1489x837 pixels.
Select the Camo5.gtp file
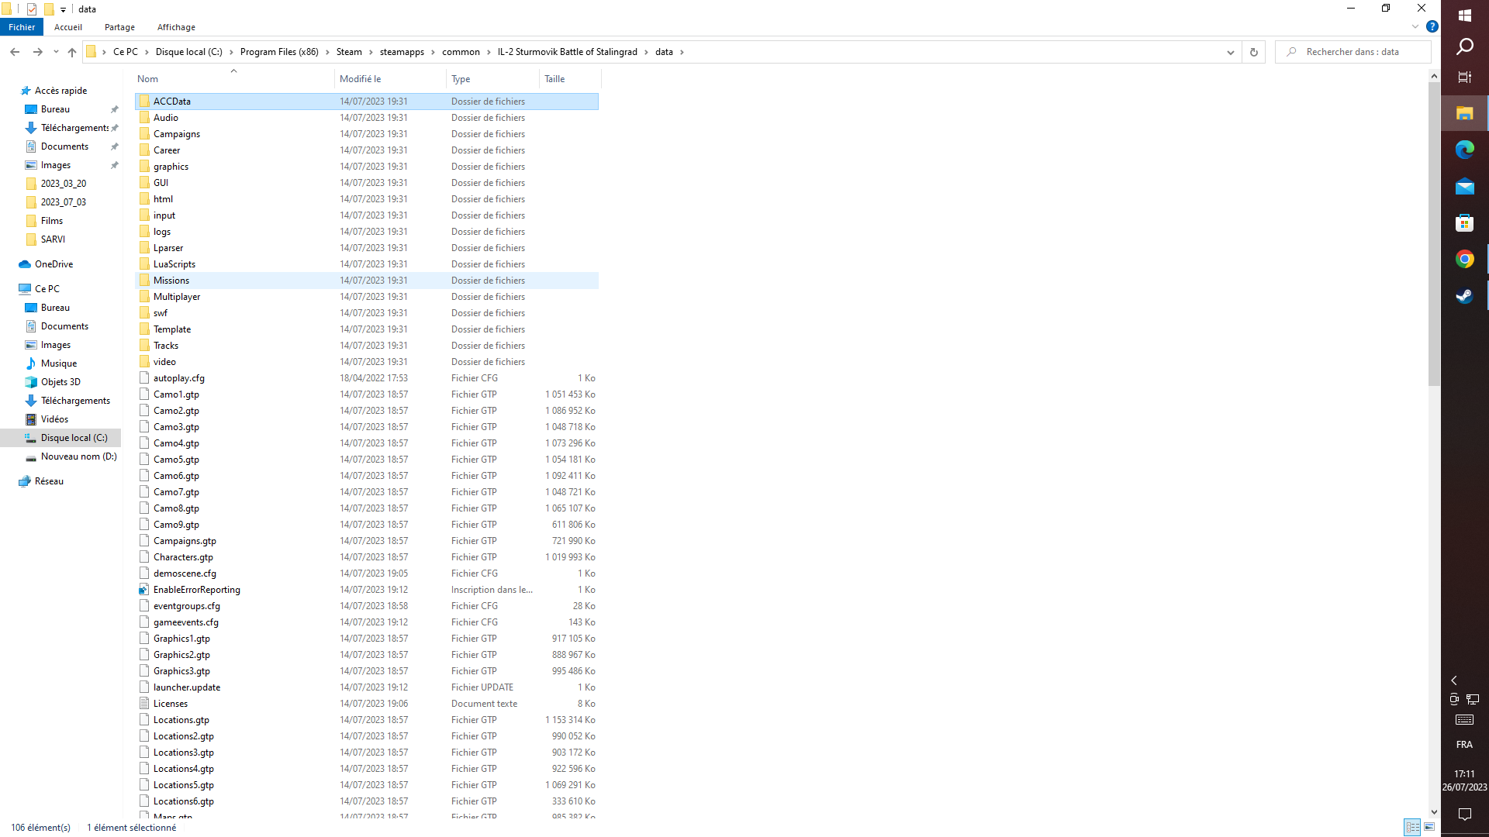(367, 460)
